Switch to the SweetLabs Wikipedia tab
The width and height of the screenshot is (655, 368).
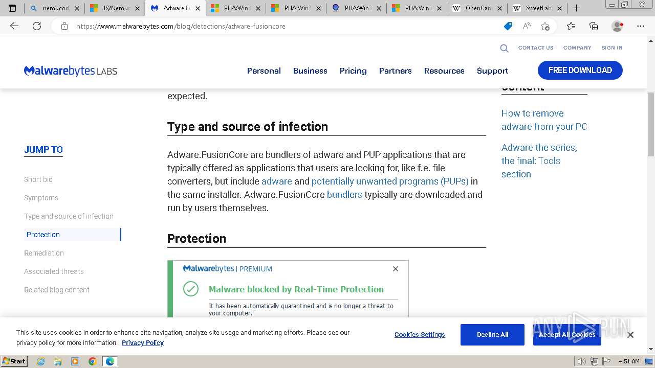coord(538,8)
